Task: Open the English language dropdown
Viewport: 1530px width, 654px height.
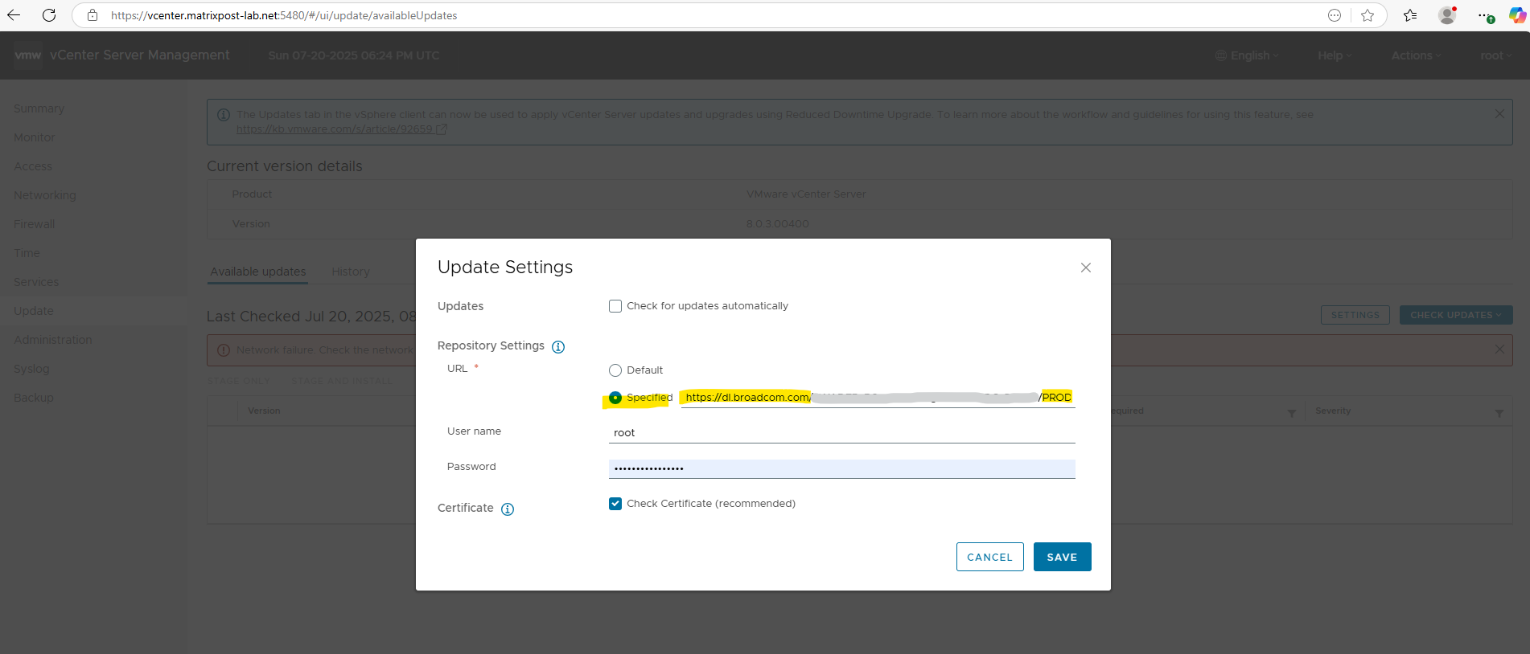Action: (x=1246, y=55)
